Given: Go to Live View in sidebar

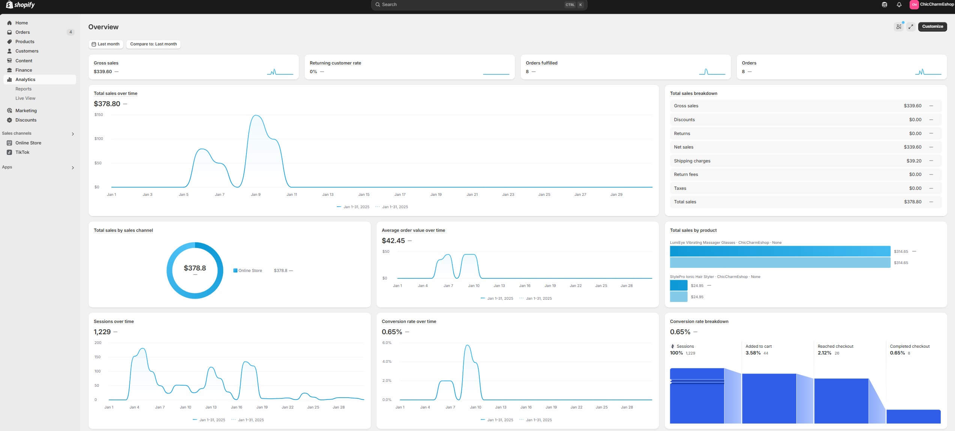Looking at the screenshot, I should 25,98.
